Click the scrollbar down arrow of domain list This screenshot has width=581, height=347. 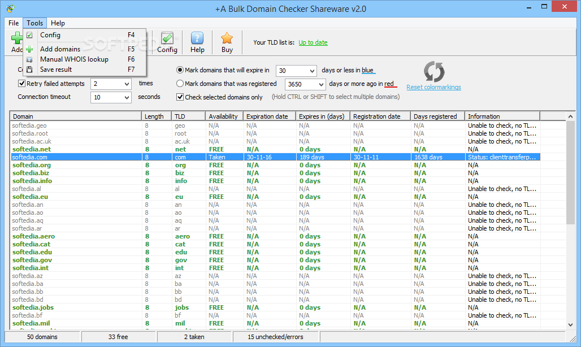point(571,324)
